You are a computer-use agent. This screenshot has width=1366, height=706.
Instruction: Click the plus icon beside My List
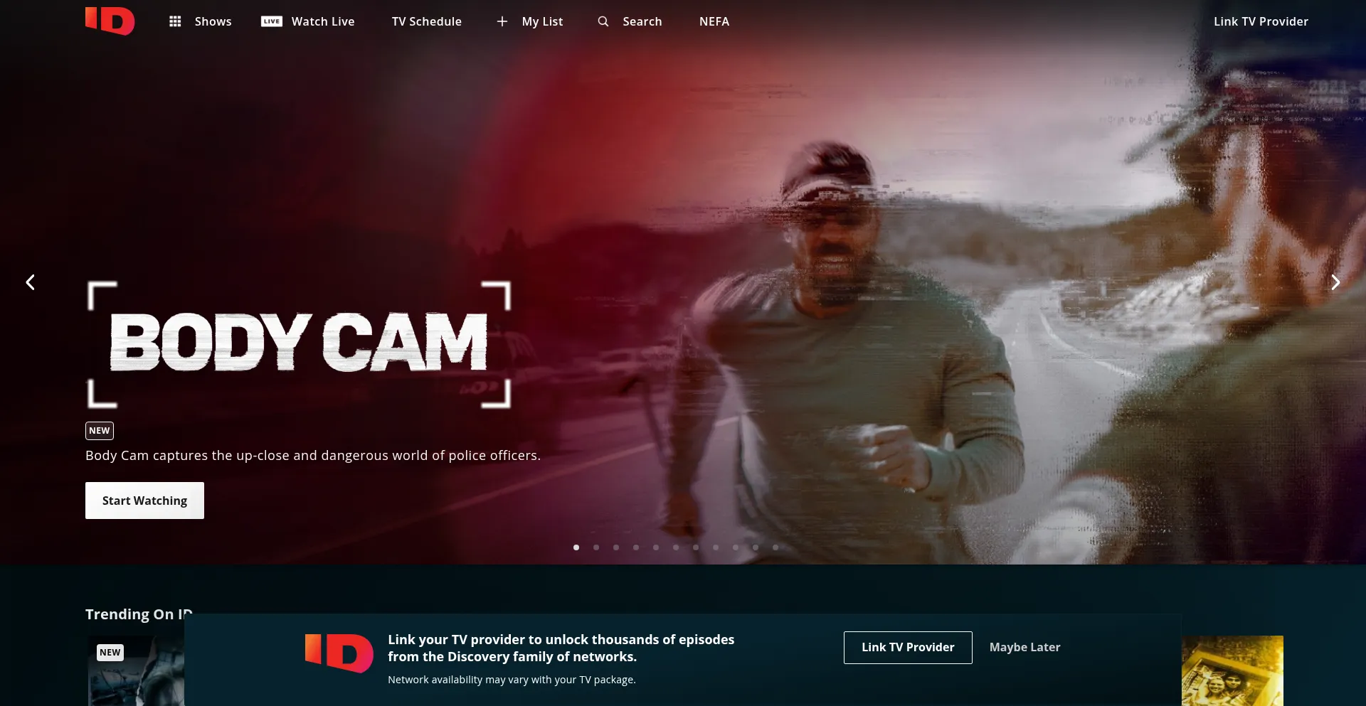click(x=502, y=21)
